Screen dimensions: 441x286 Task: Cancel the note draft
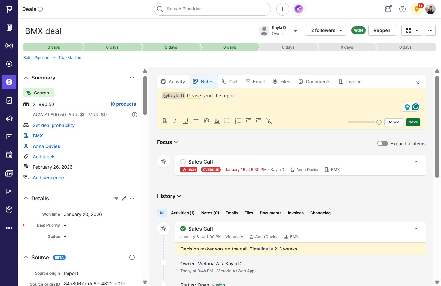(394, 122)
